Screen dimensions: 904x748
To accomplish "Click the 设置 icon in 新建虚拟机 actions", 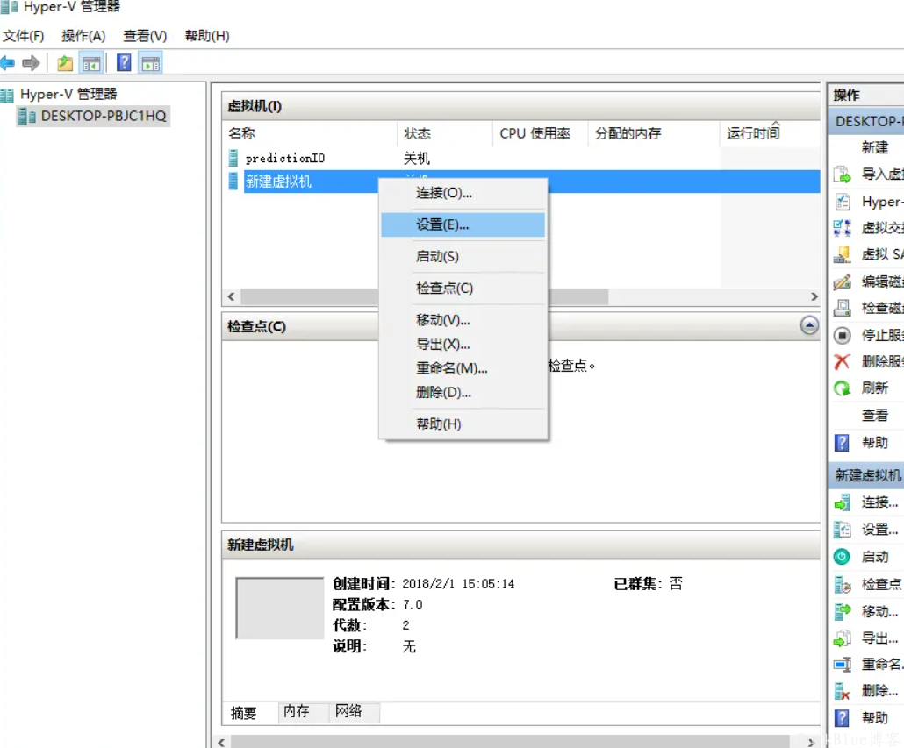I will [843, 530].
